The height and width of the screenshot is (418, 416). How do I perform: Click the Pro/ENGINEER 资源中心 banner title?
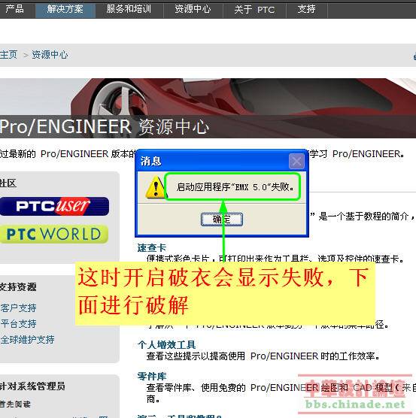click(104, 126)
